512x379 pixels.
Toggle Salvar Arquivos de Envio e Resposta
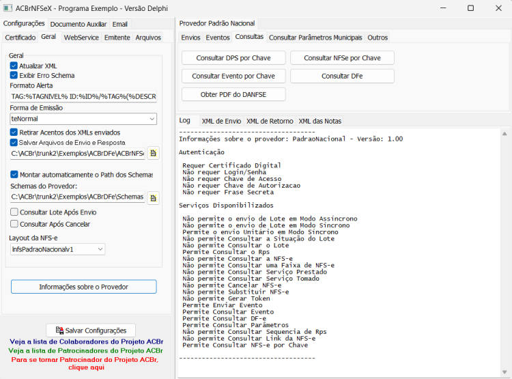click(x=14, y=143)
